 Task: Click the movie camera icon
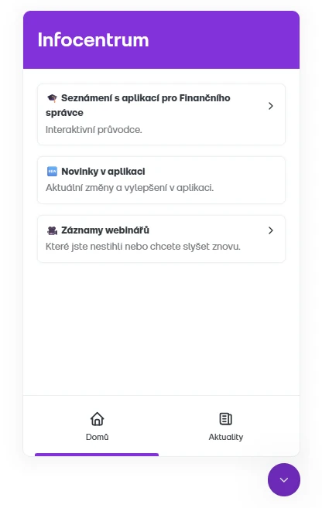[x=52, y=230]
